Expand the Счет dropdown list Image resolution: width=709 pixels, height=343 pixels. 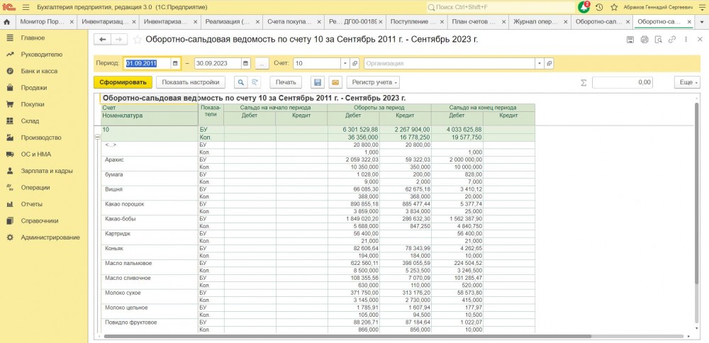(345, 63)
